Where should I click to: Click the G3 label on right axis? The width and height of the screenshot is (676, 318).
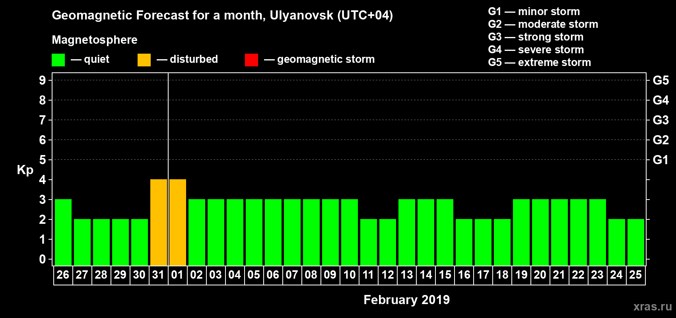661,120
